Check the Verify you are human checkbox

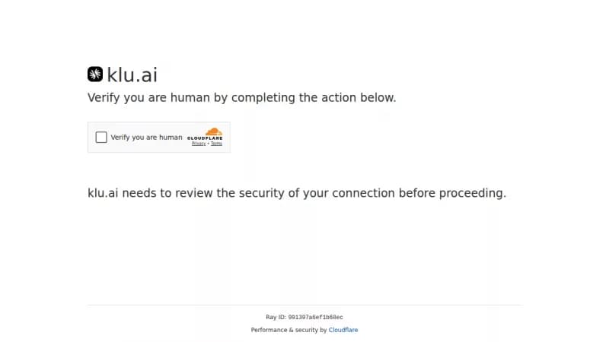[101, 138]
